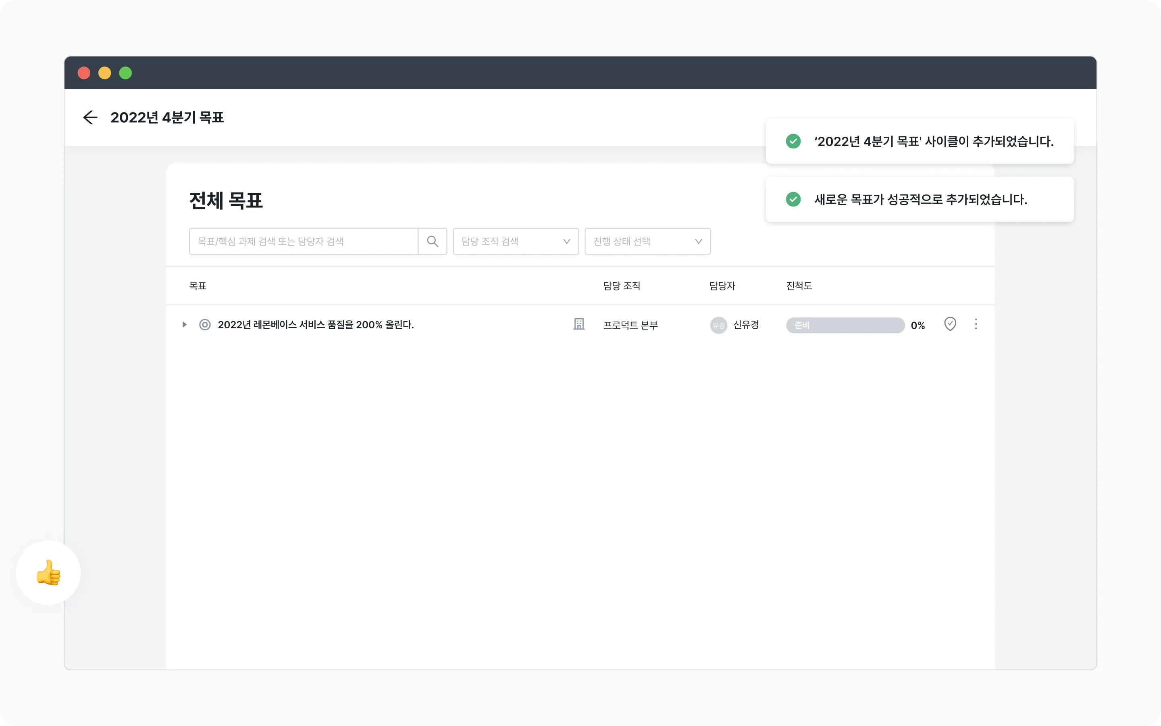The image size is (1161, 726).
Task: Click the 담당자 column header
Action: click(722, 286)
